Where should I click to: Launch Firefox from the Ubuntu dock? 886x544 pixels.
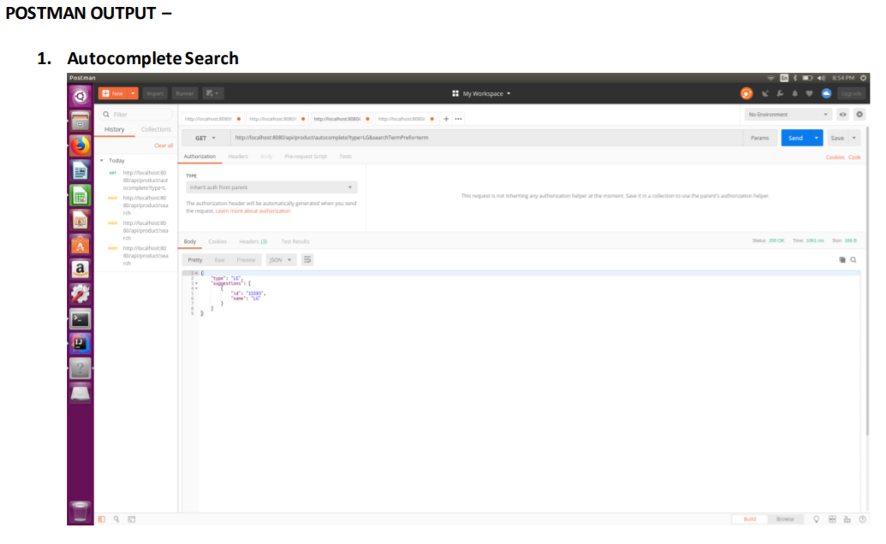pos(80,145)
